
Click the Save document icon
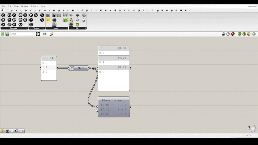click(x=7, y=34)
